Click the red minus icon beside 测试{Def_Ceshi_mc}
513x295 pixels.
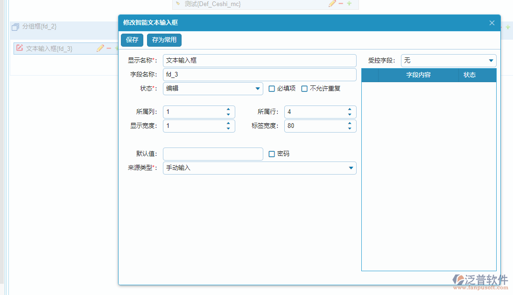340,4
